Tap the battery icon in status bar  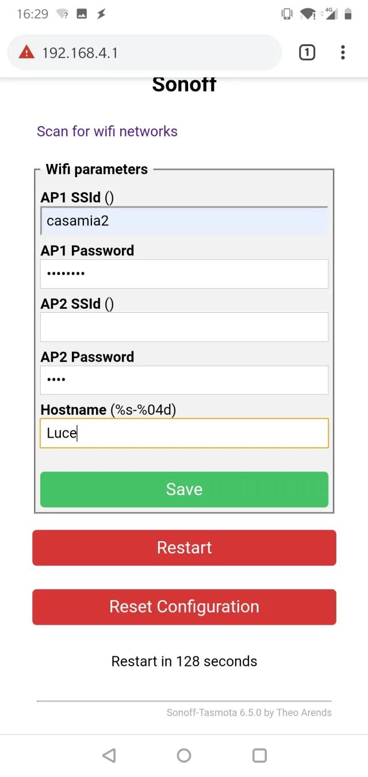348,14
